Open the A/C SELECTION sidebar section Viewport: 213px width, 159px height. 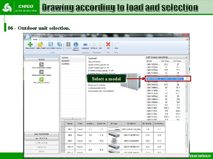(41, 138)
